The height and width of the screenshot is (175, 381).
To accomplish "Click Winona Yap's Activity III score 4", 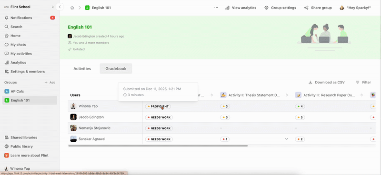I will point(300,106).
